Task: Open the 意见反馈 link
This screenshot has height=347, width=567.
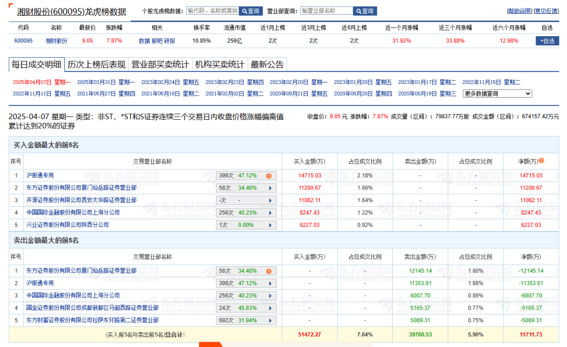Action: pos(547,11)
